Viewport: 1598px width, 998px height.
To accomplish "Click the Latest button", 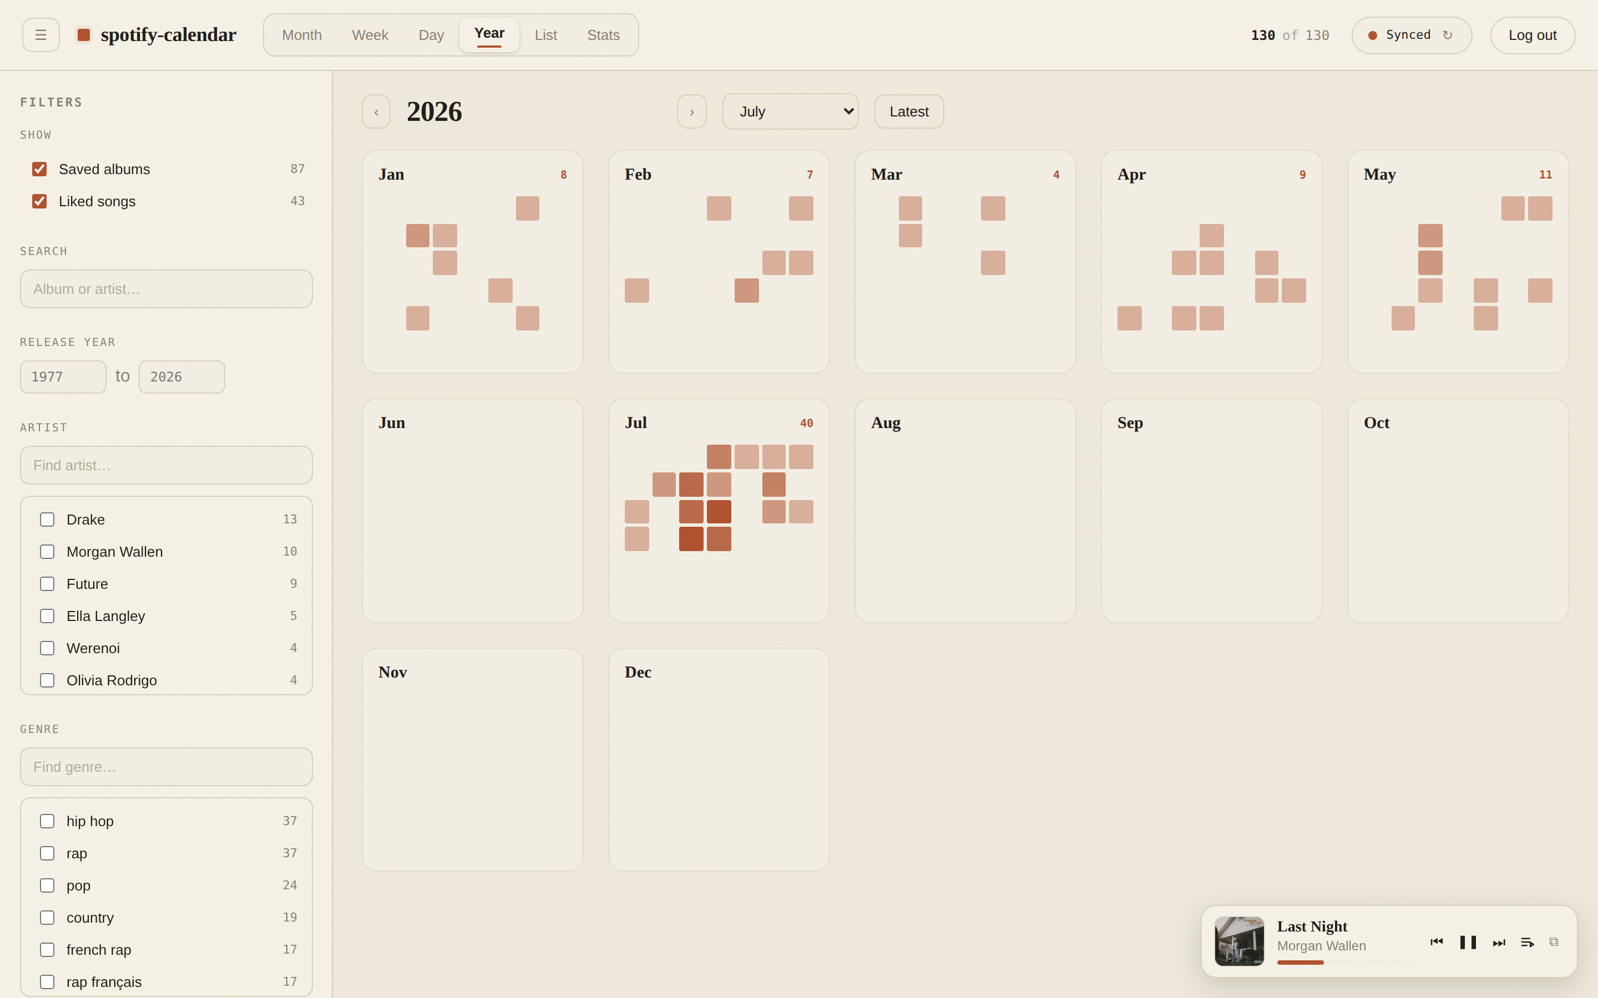I will [909, 111].
